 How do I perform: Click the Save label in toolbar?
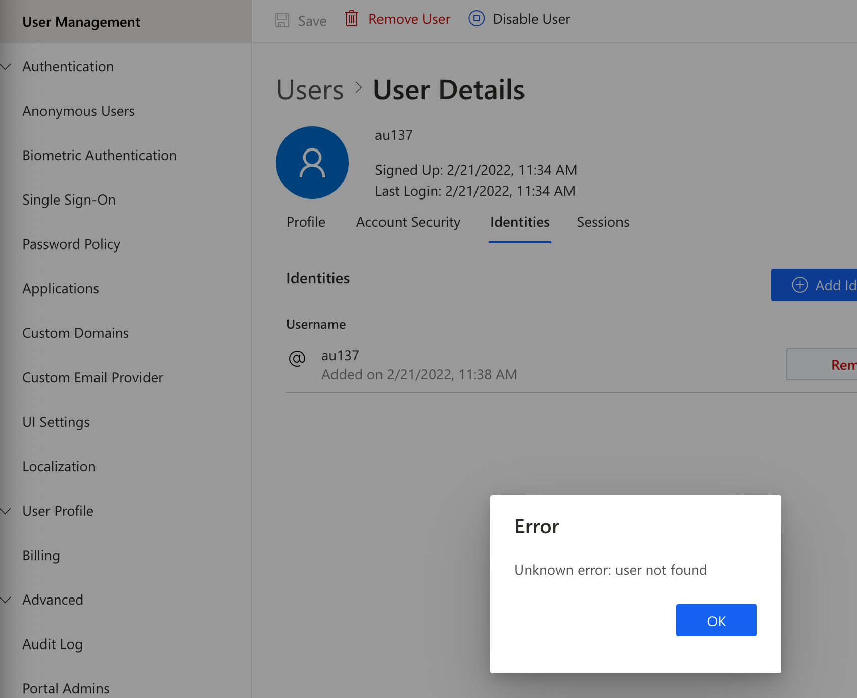(312, 21)
